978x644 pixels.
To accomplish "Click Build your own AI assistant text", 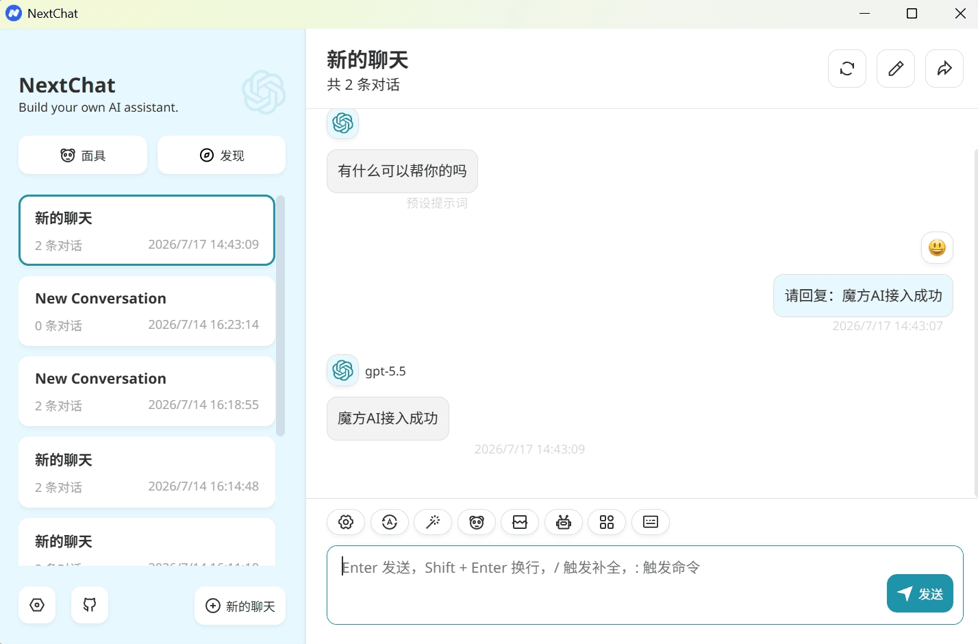I will (99, 108).
